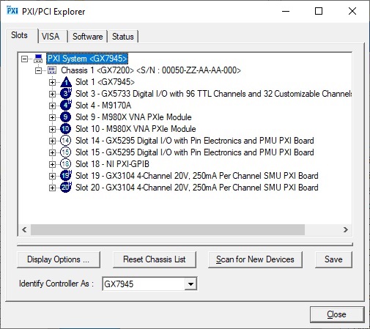The image size is (370, 329).
Task: Click the Slot 20 numbered circle icon
Action: coord(66,188)
